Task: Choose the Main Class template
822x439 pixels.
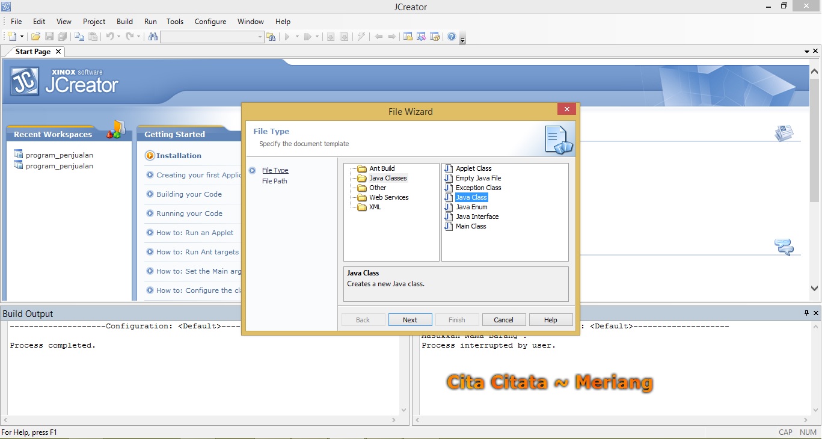Action: pyautogui.click(x=471, y=226)
